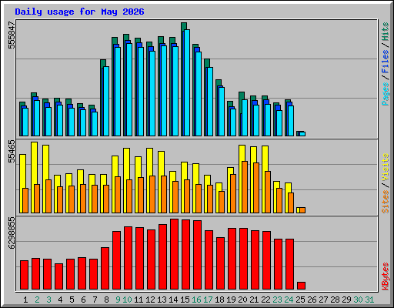
Task: Click day 18 on the x-axis
Action: click(x=220, y=300)
